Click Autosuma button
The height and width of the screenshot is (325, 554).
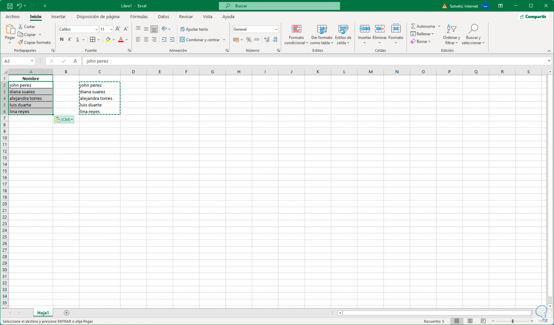[423, 26]
